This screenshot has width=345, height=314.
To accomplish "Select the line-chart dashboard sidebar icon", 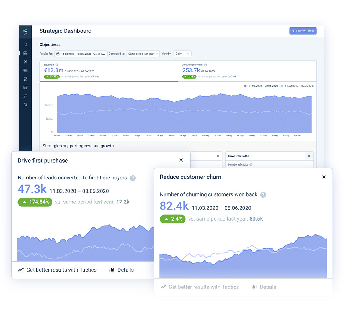I will point(26,53).
